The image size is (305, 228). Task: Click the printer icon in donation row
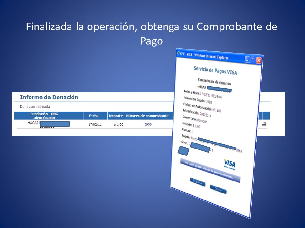point(264,124)
